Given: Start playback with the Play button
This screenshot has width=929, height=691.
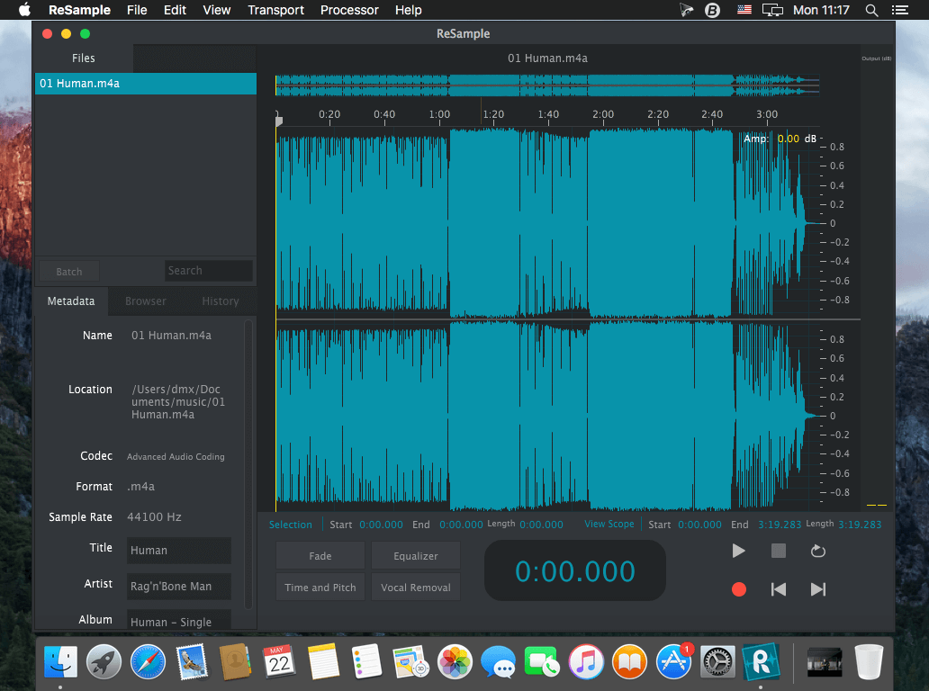Looking at the screenshot, I should (738, 552).
